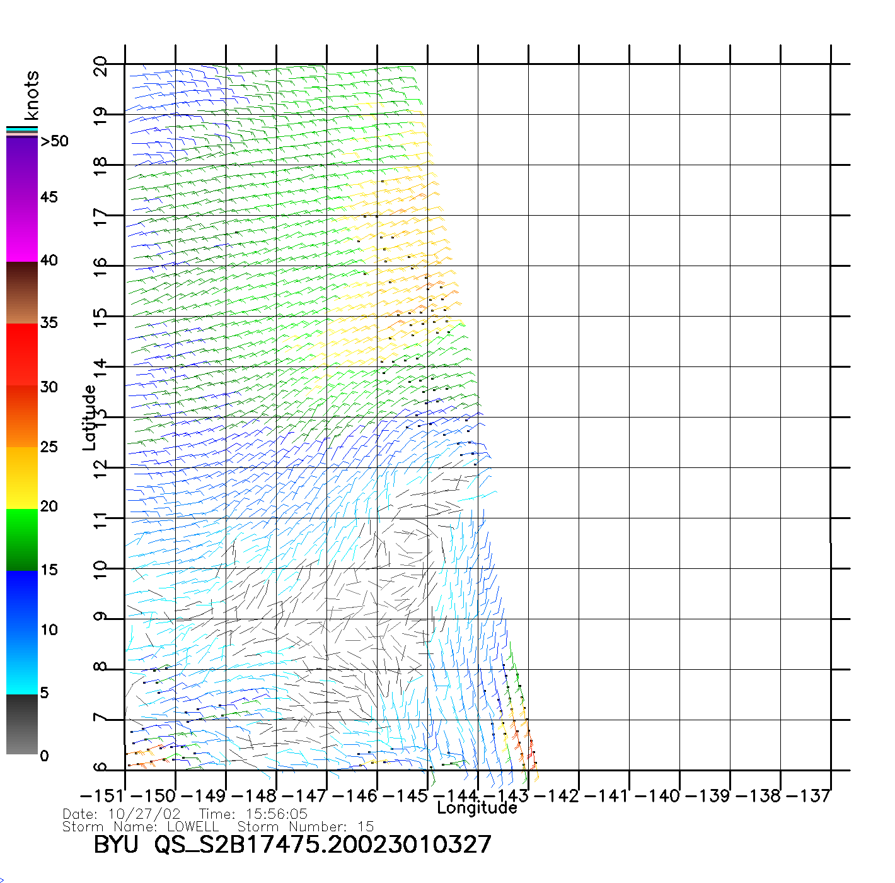Click the date text '10/27/02'
Viewport: 895px width, 883px height.
click(x=144, y=814)
